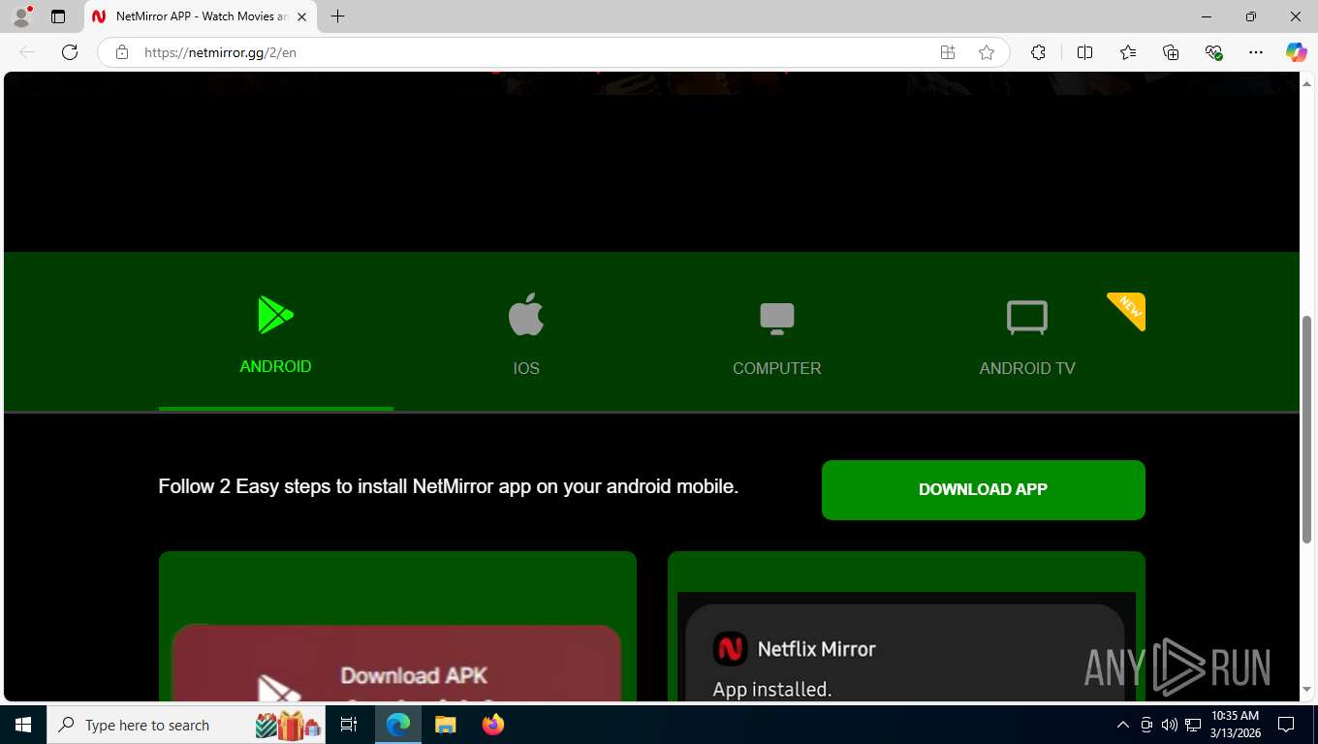Open the volume control in tray
Image resolution: width=1318 pixels, height=744 pixels.
1170,725
